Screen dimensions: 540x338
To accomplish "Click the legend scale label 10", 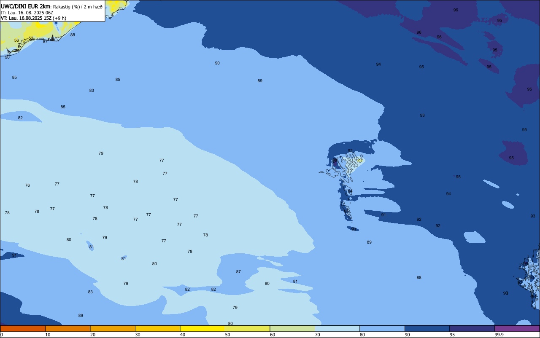I will pyautogui.click(x=48, y=335).
